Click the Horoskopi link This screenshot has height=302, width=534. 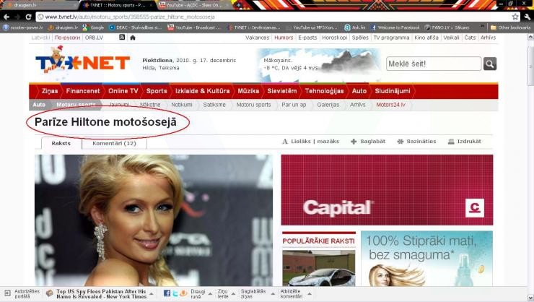334,38
